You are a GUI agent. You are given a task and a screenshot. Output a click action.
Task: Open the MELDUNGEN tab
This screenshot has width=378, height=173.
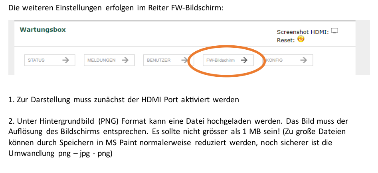[109, 60]
